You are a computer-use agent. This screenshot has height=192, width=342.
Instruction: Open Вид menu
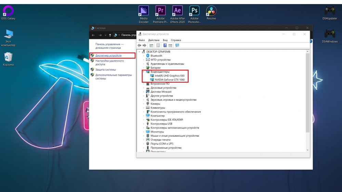click(x=165, y=40)
